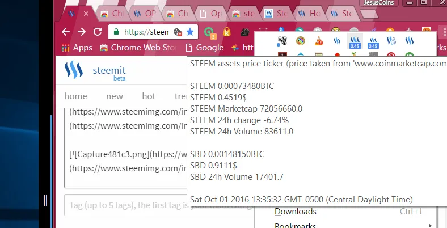Focus the https://steem address bar

[146, 32]
